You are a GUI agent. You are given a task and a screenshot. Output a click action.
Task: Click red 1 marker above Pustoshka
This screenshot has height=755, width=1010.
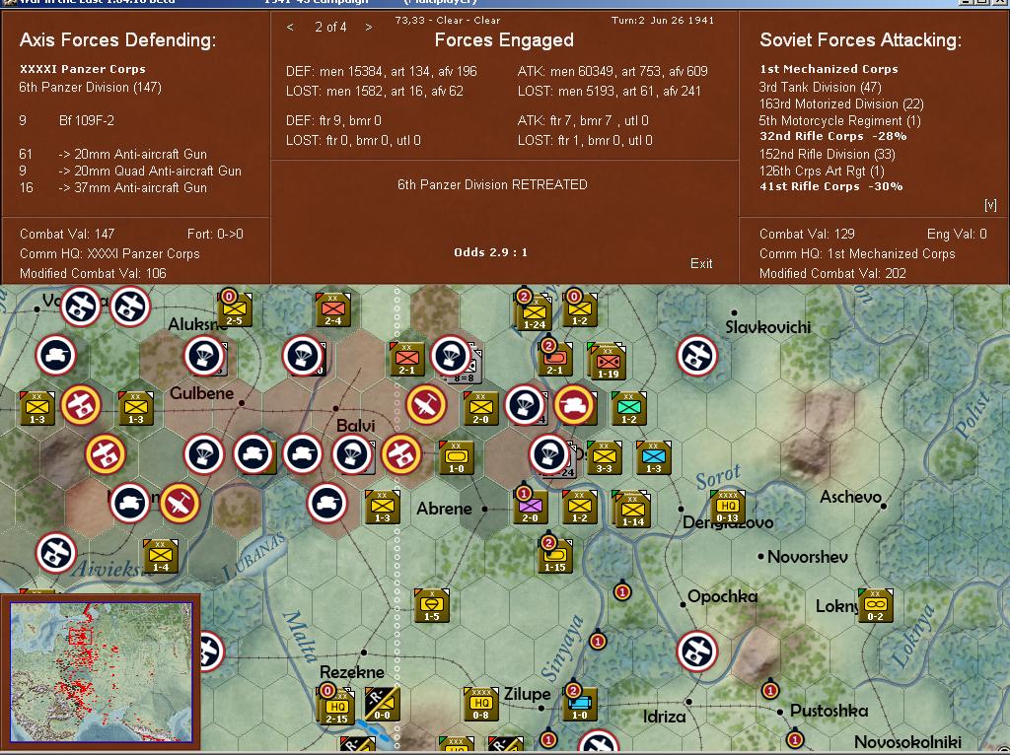770,691
